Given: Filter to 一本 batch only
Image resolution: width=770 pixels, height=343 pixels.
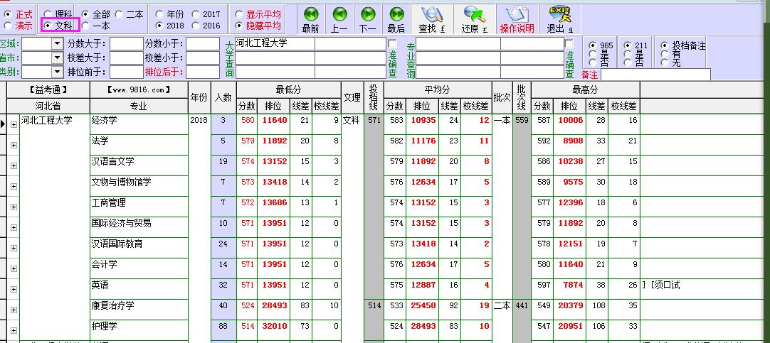Looking at the screenshot, I should pos(85,26).
